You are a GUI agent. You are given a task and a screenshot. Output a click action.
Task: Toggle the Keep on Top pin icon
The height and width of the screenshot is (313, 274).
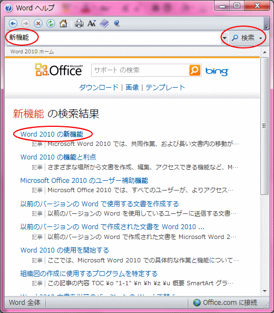point(117,23)
